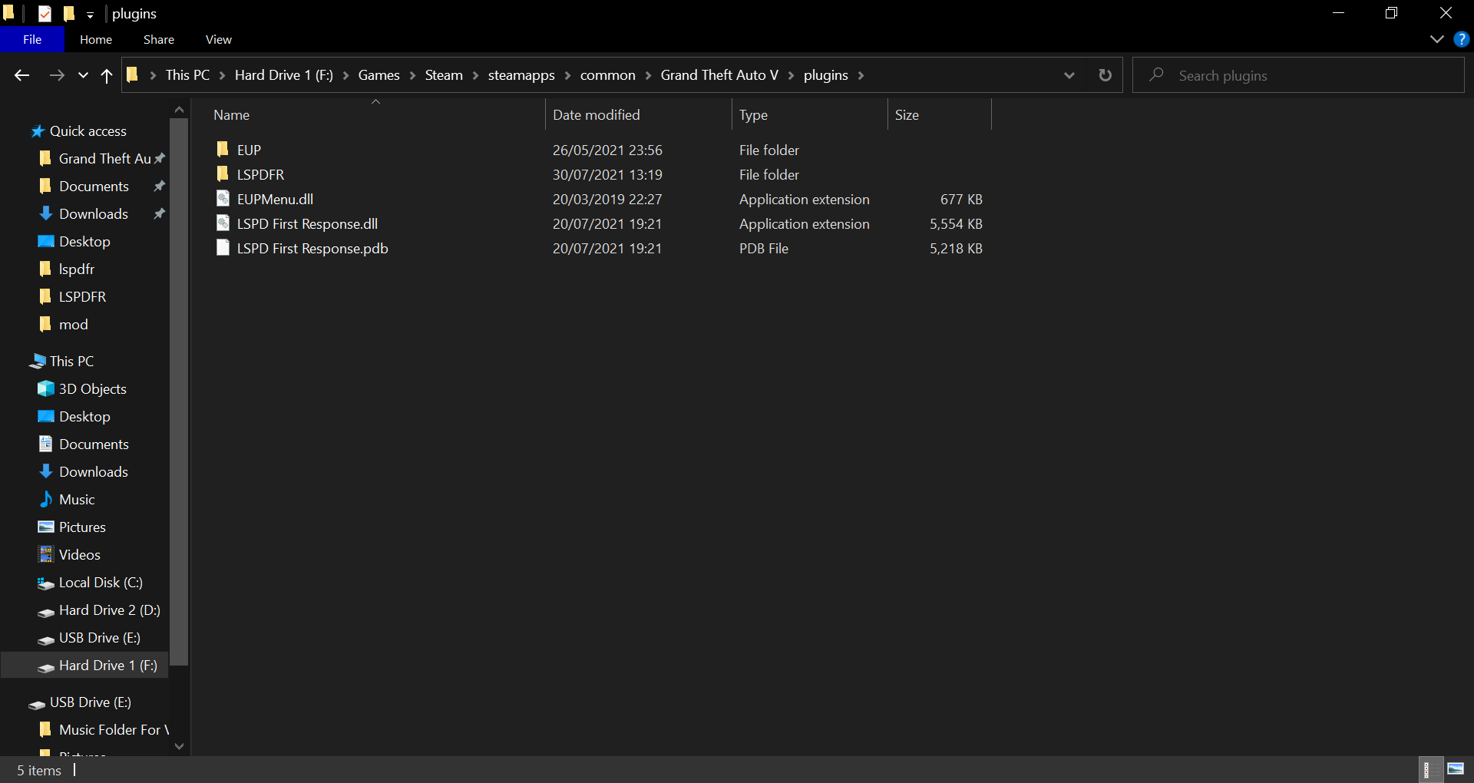The width and height of the screenshot is (1474, 783).
Task: Open the File menu
Action: tap(32, 39)
